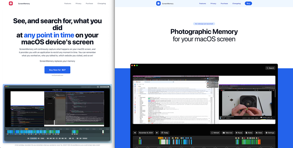Click the 'Photographic Memory' headline
The height and width of the screenshot is (148, 293).
click(x=204, y=32)
